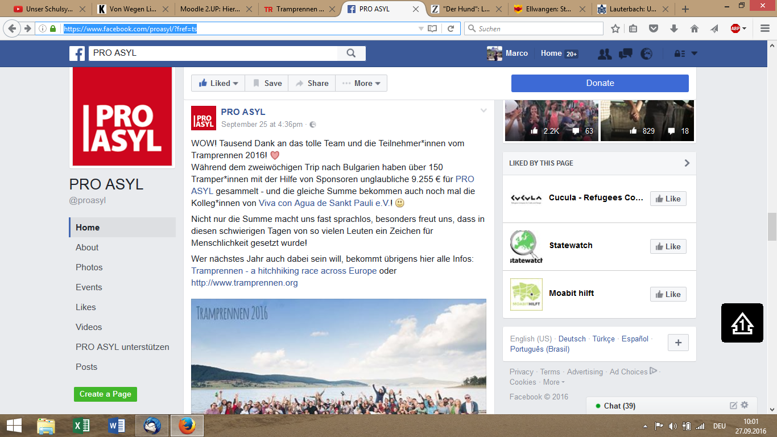The width and height of the screenshot is (777, 437).
Task: Click the green Create a Page button
Action: coord(105,394)
